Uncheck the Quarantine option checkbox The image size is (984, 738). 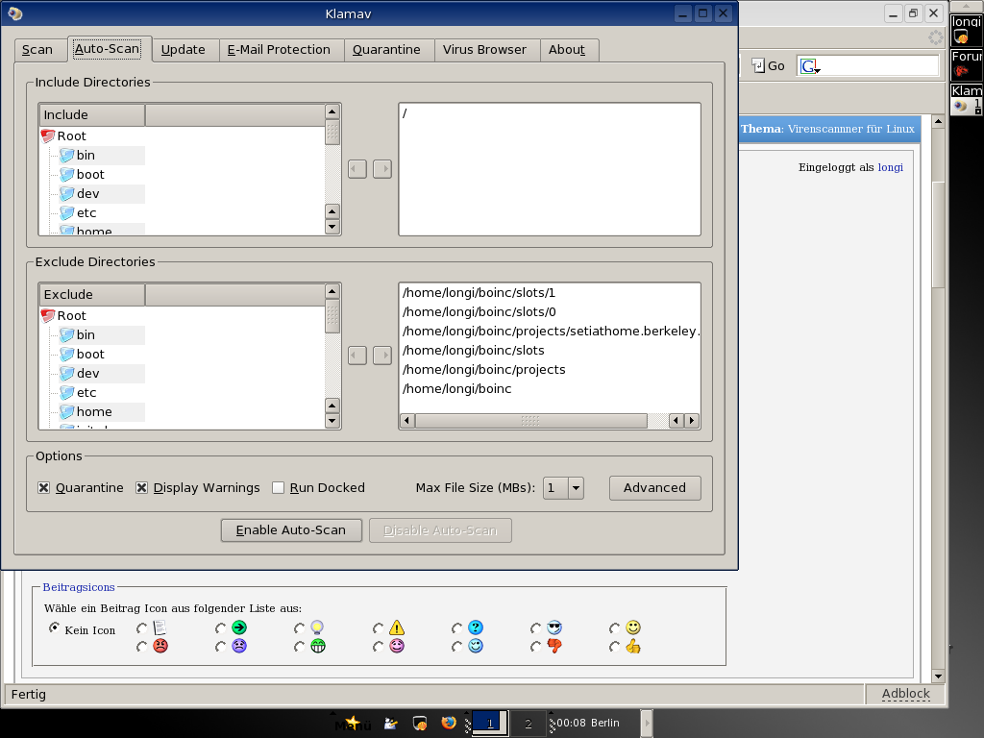[44, 487]
